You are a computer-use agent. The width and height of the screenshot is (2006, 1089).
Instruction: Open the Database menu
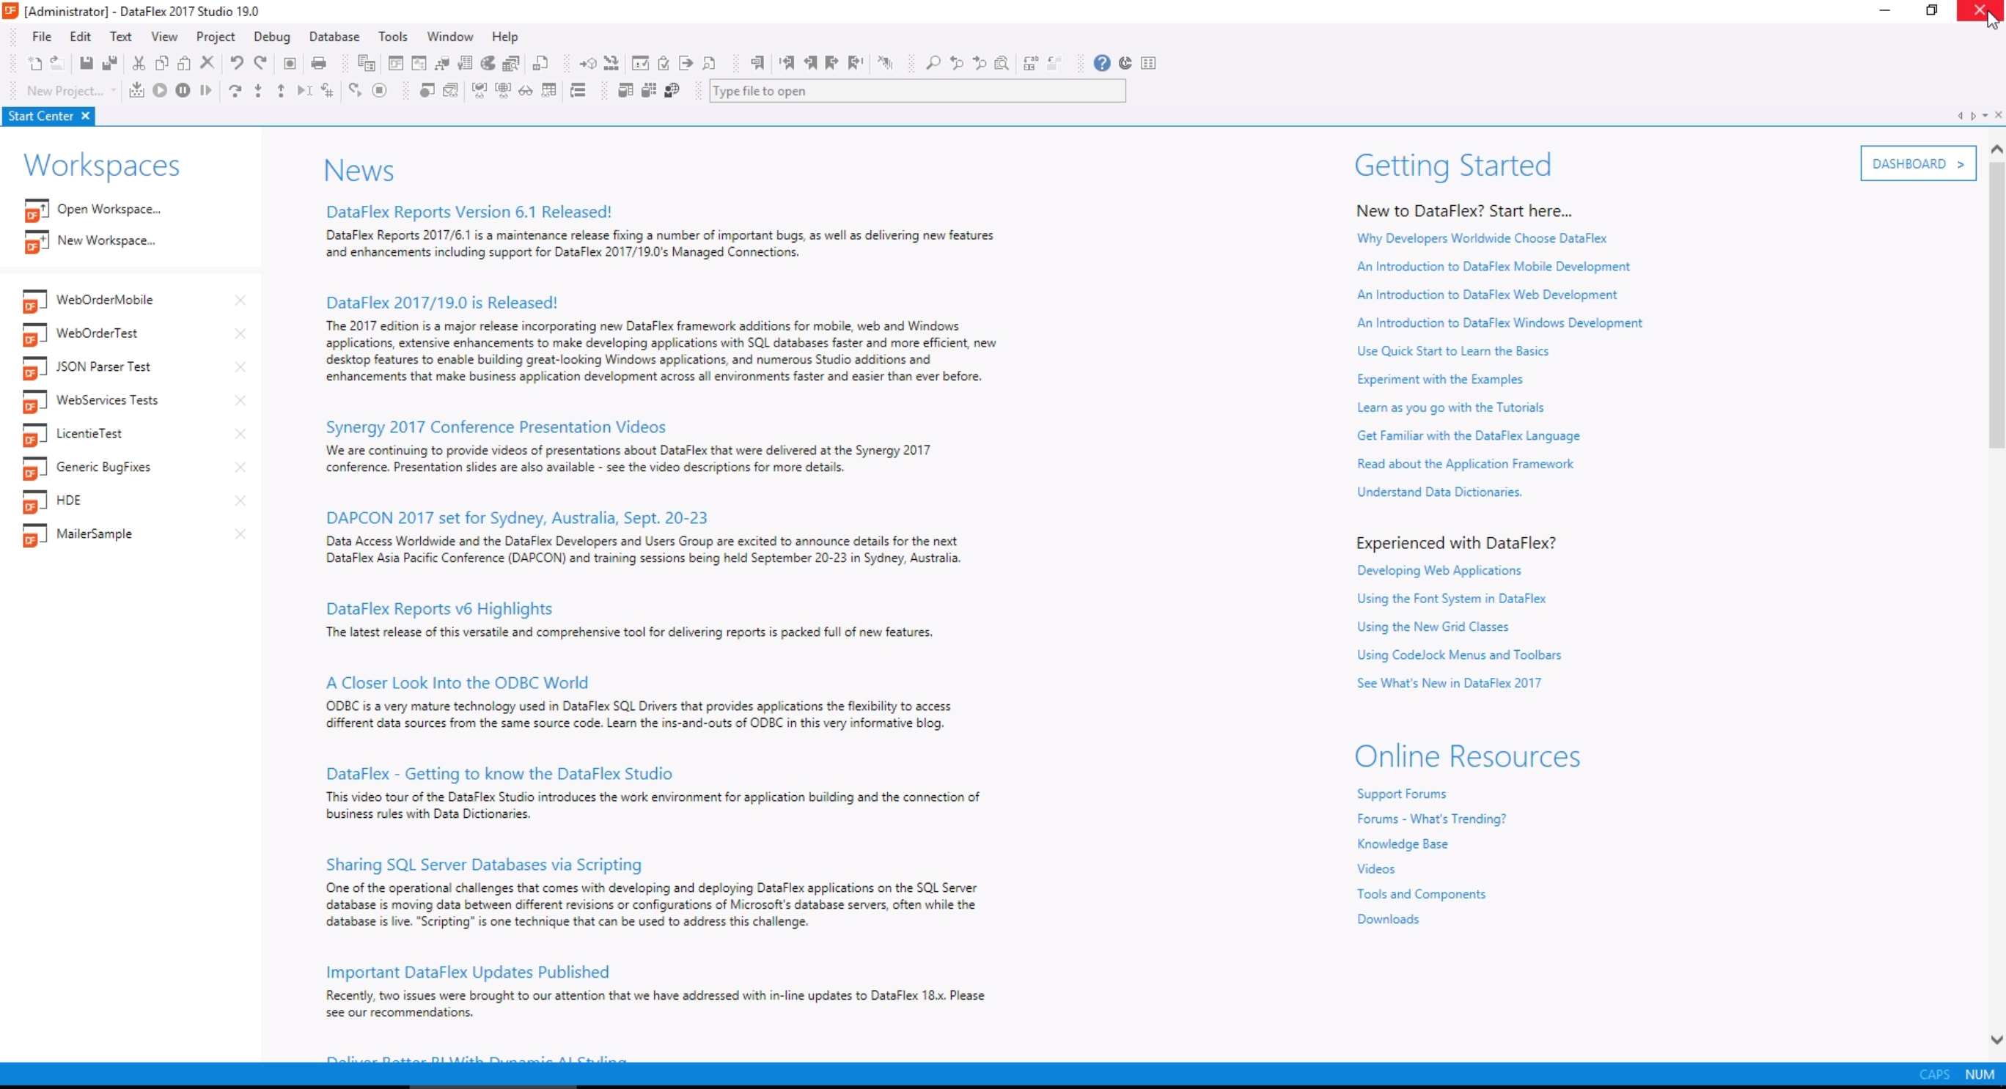[334, 37]
